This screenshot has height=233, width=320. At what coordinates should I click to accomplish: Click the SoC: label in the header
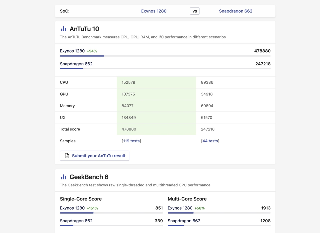coord(65,11)
